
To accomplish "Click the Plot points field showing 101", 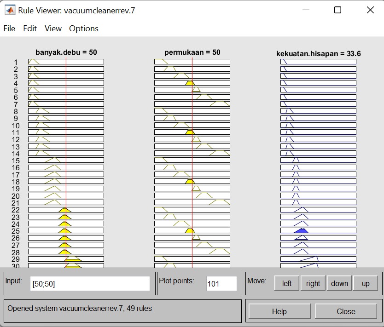I will (x=221, y=284).
